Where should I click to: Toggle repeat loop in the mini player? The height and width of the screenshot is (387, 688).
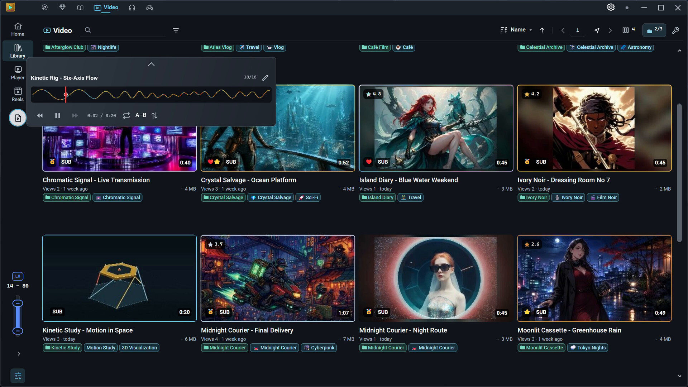click(126, 115)
